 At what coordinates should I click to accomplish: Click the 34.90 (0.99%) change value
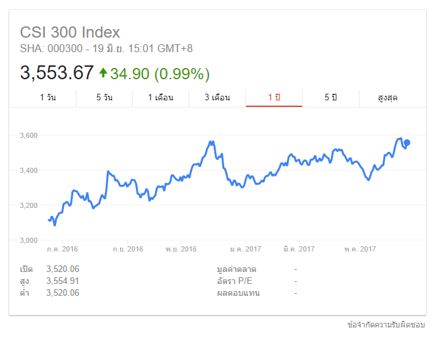click(x=160, y=73)
